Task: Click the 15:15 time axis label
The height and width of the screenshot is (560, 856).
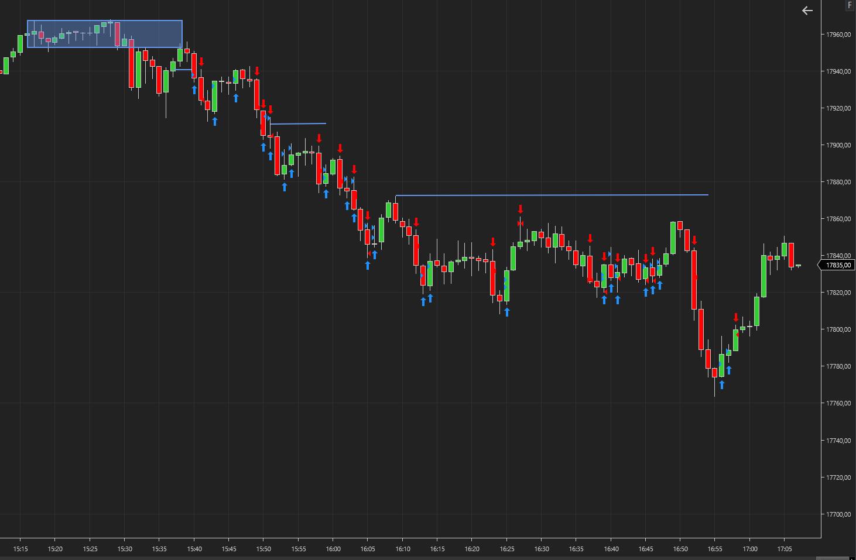Action: 20,549
